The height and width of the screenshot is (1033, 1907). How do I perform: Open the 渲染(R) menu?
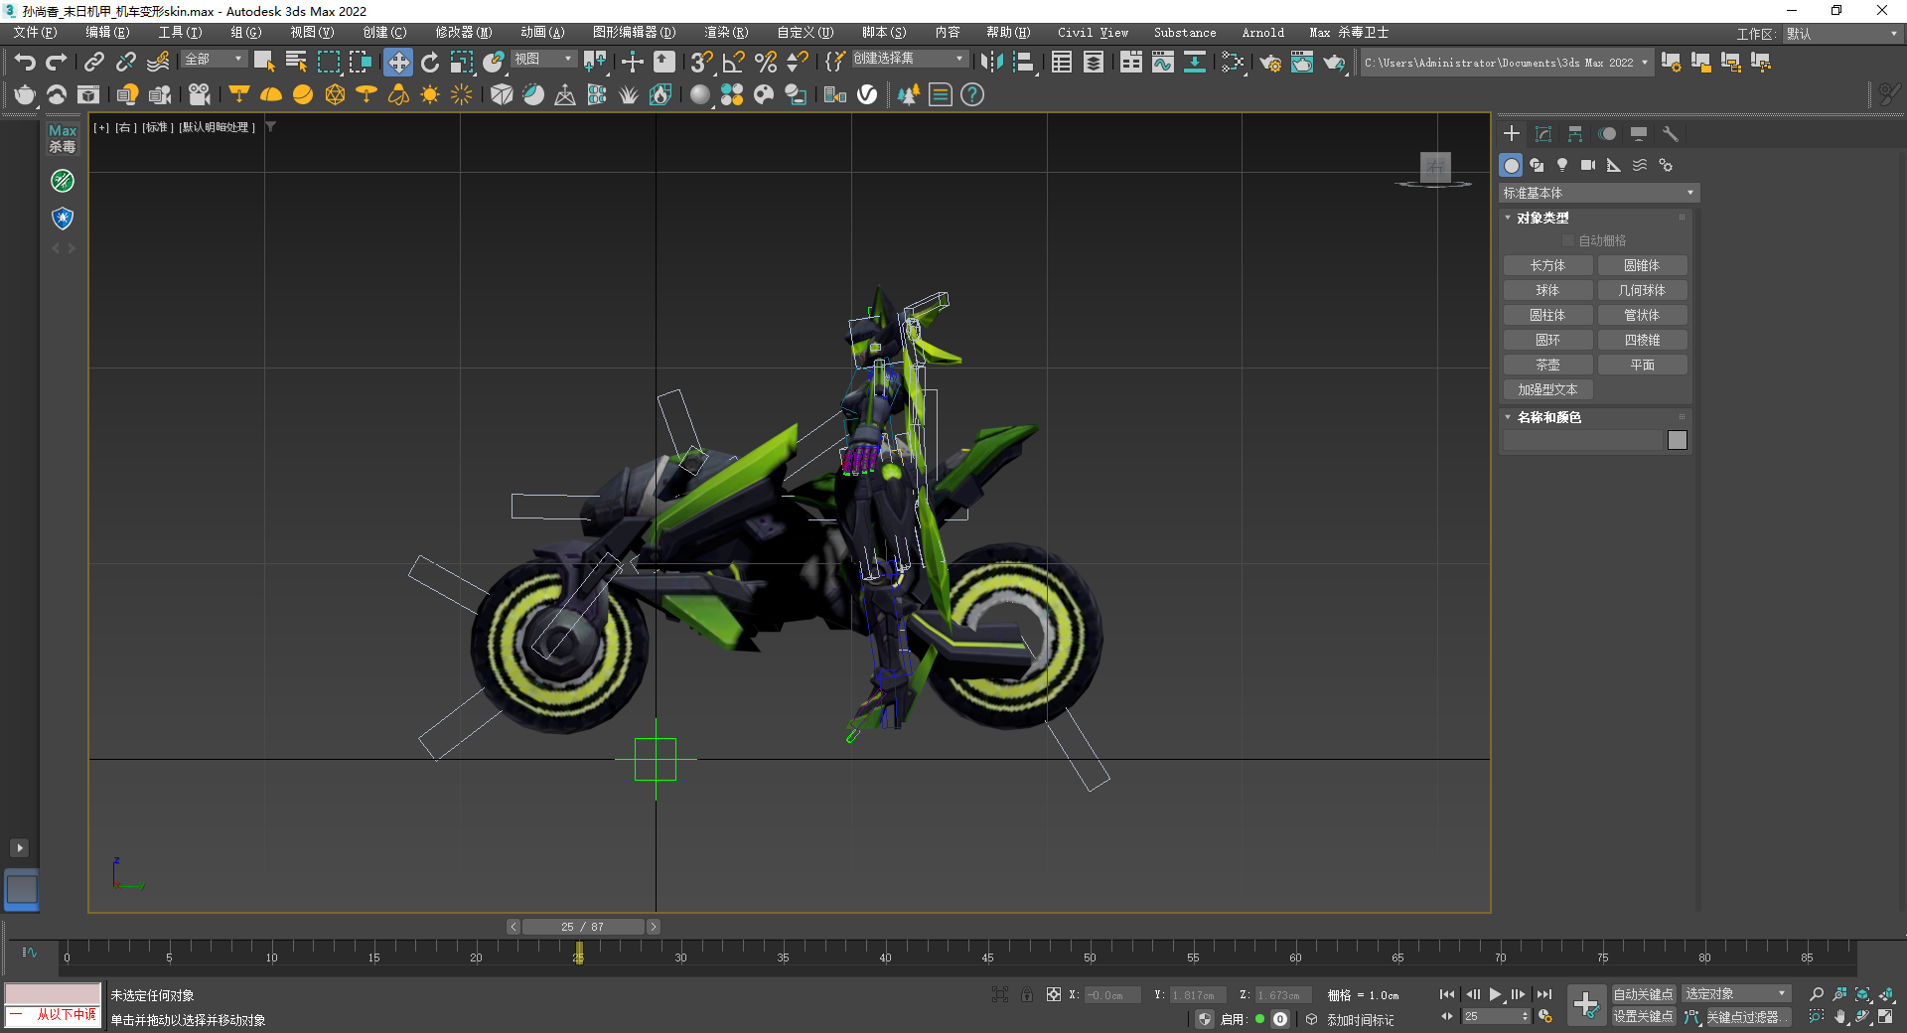point(726,33)
